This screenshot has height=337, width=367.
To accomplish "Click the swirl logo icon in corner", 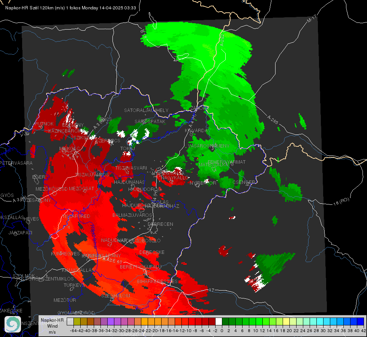I will [13, 324].
